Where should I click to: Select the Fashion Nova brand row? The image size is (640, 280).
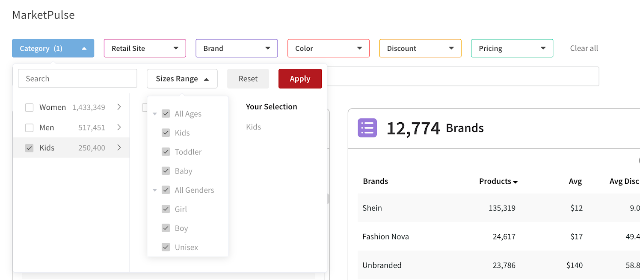(x=499, y=236)
